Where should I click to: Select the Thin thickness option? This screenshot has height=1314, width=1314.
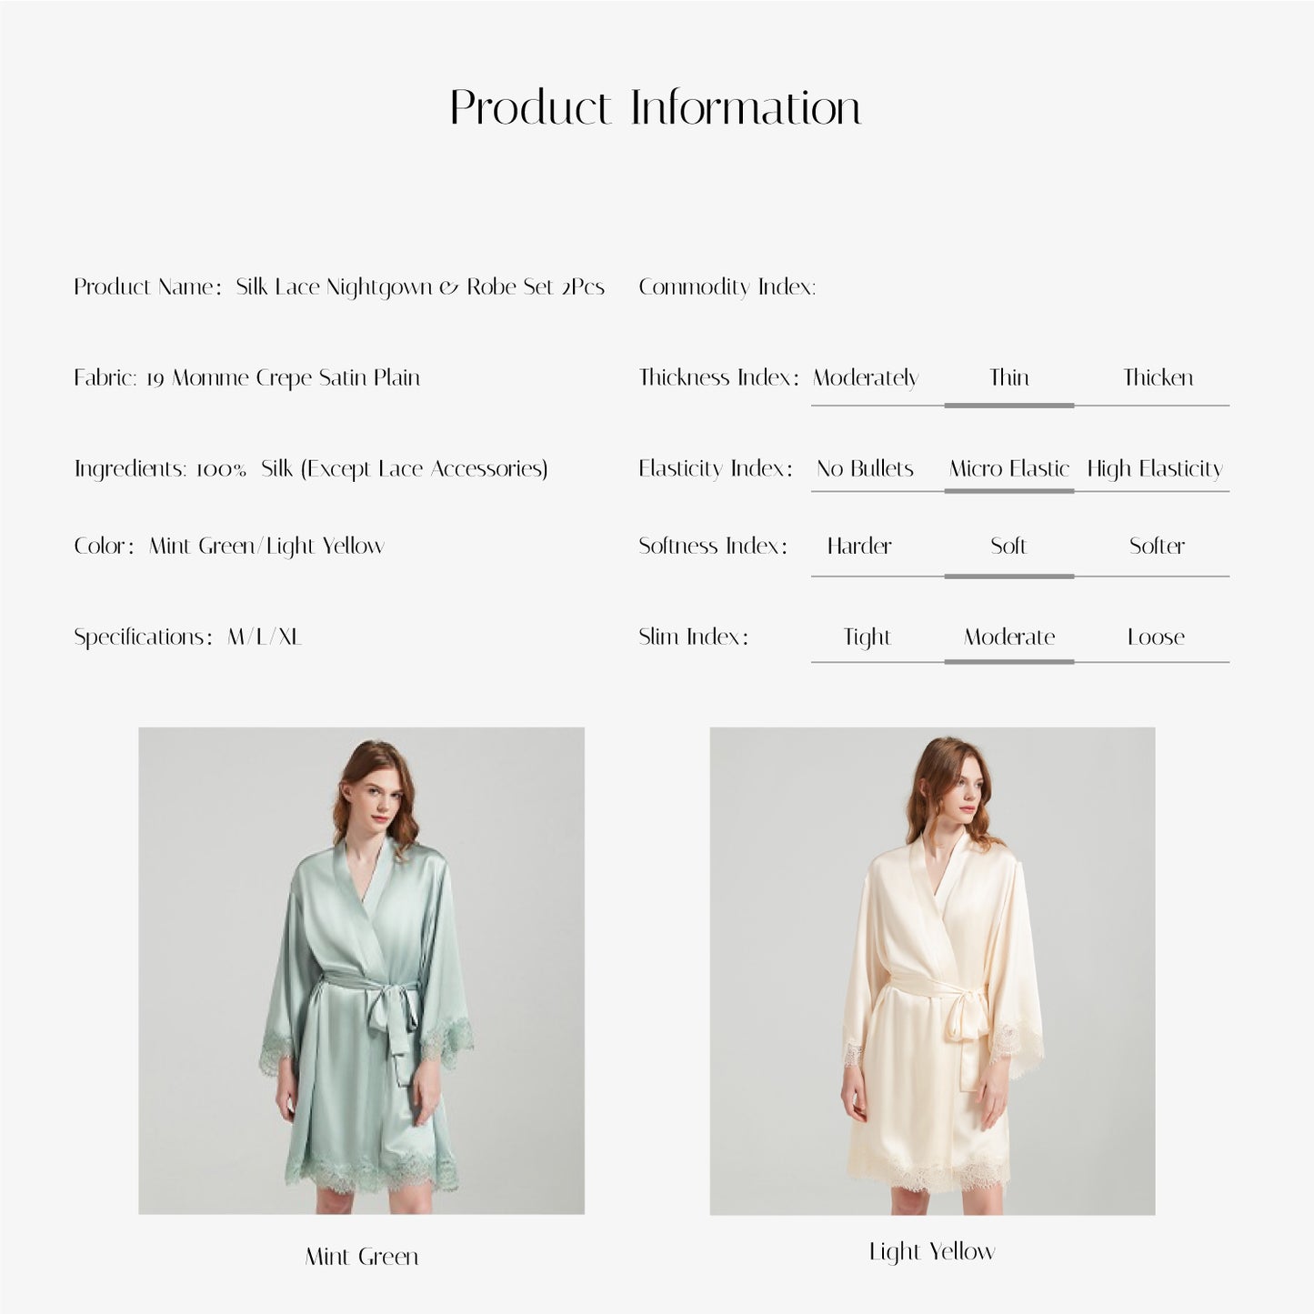[1009, 377]
